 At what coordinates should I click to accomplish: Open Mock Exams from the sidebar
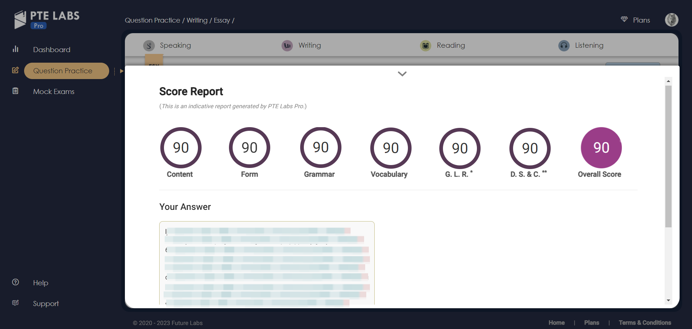coord(54,91)
